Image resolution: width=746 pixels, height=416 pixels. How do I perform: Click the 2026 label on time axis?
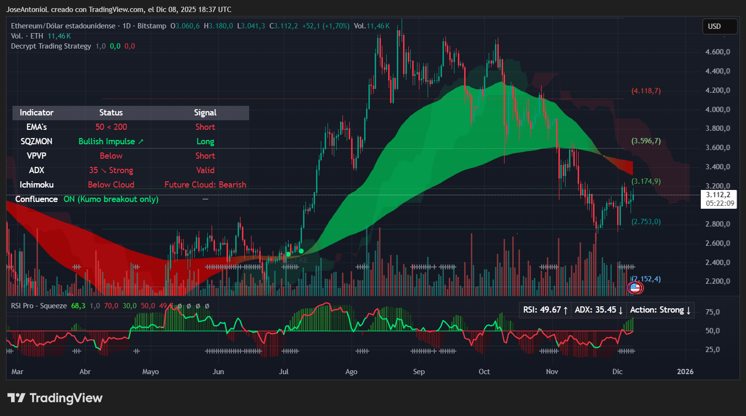pyautogui.click(x=685, y=372)
